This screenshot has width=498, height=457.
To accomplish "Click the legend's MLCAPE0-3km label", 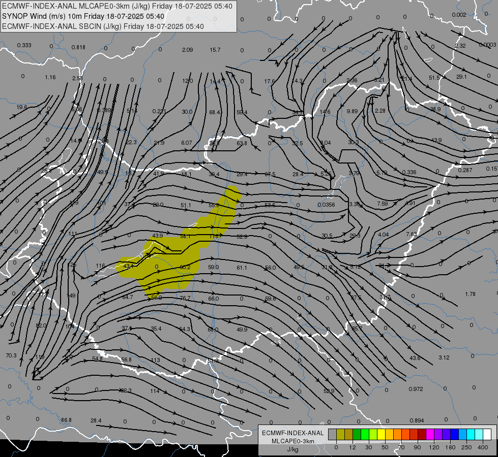I will coord(292,441).
